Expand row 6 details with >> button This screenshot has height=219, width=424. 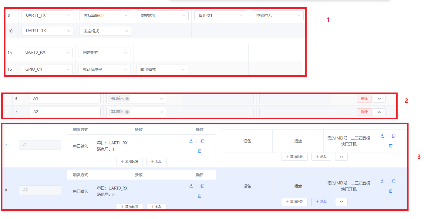(379, 98)
